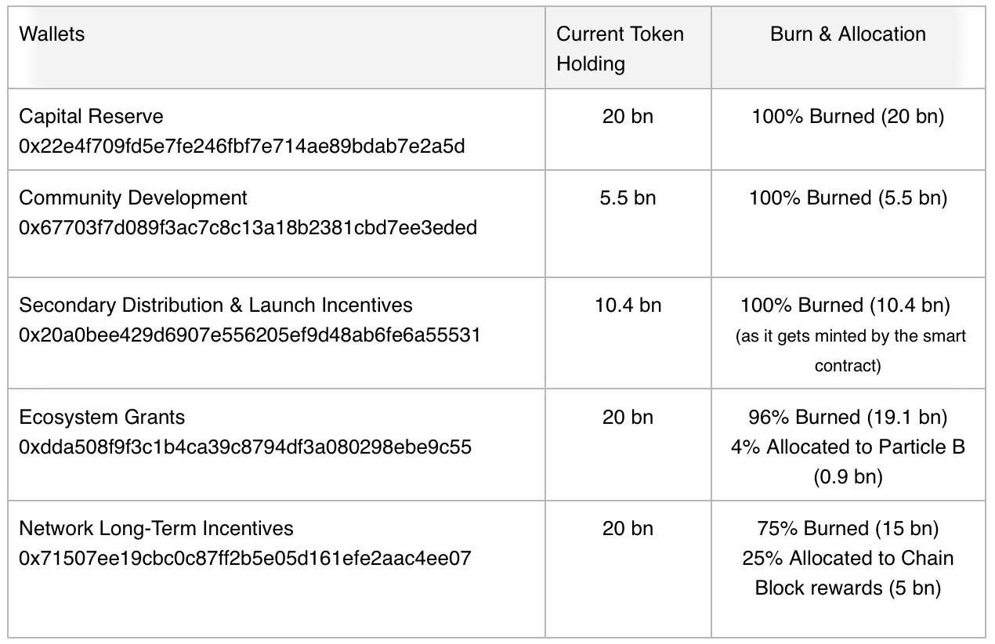Viewport: 995px width, 644px height.
Task: Click the 100% Burned (20 bn) cell
Action: 848,117
